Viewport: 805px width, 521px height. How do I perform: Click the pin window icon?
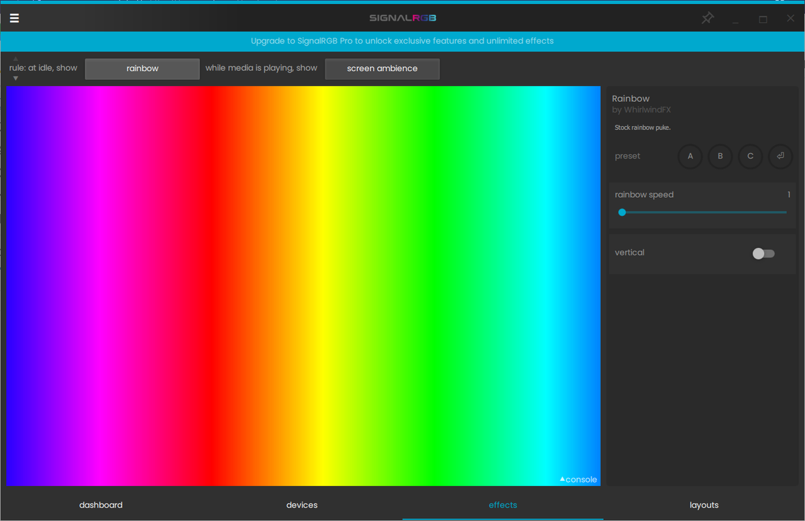[x=707, y=18]
